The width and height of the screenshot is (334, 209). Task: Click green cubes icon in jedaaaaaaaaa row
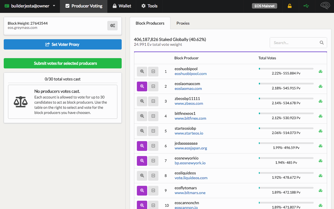click(x=320, y=146)
